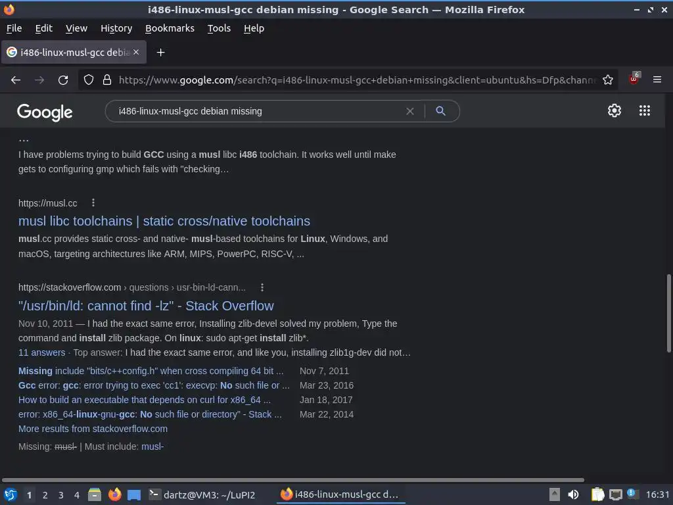
Task: Launch Firefox from the panel quicklaunch
Action: [x=114, y=494]
